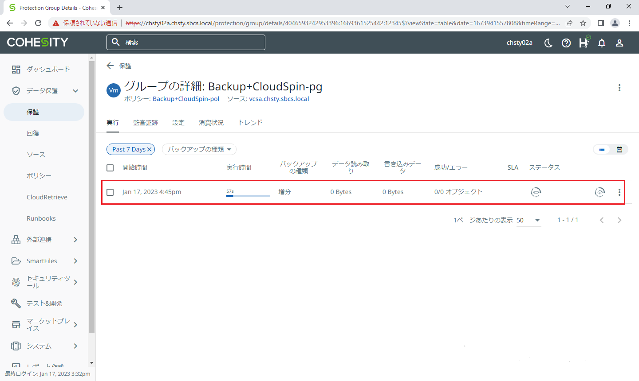The image size is (639, 381).
Task: Expand the セキュリティツール submenu
Action: 75,282
